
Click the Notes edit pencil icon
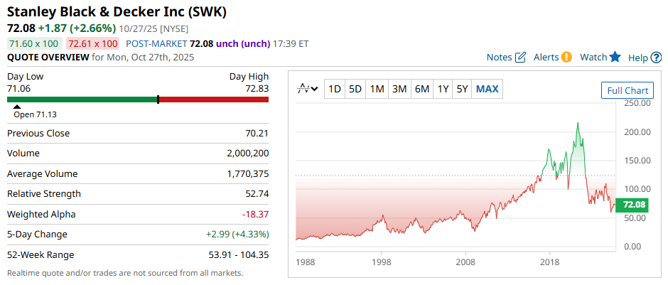point(520,58)
